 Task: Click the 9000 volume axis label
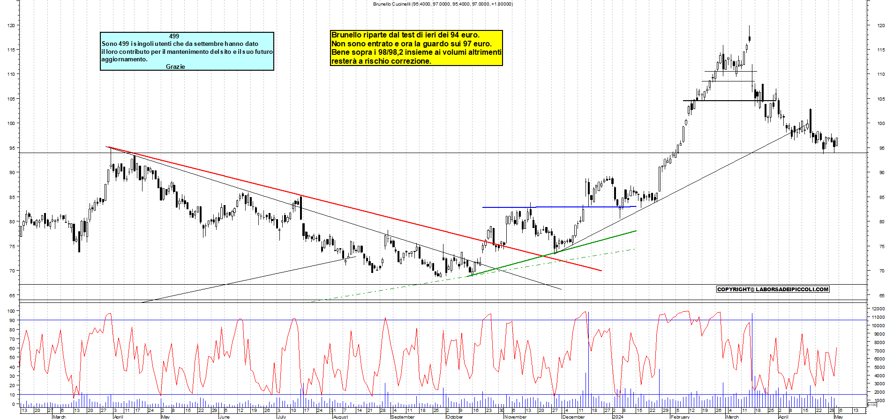click(879, 334)
